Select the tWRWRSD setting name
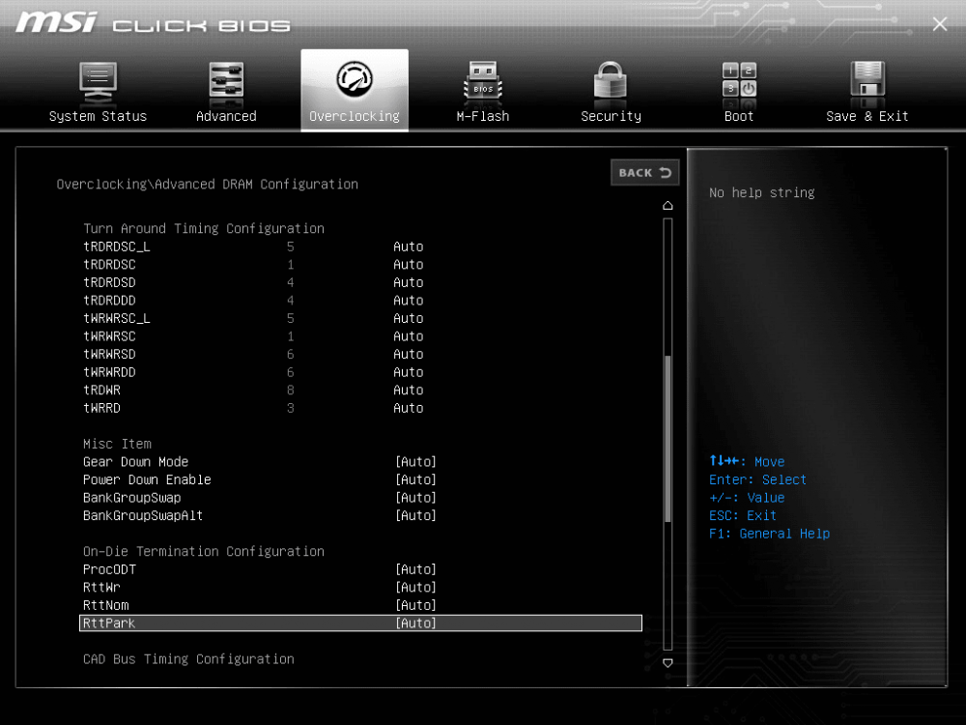The width and height of the screenshot is (966, 725). click(109, 354)
